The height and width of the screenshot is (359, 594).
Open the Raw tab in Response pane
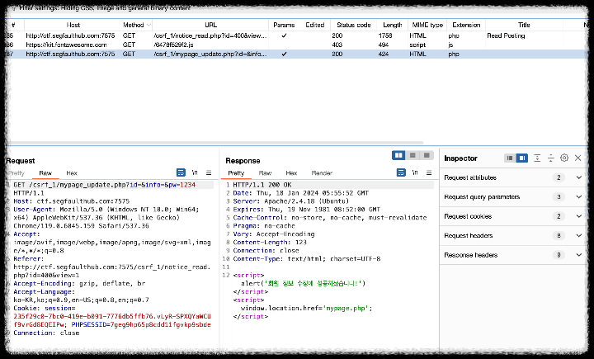click(265, 172)
